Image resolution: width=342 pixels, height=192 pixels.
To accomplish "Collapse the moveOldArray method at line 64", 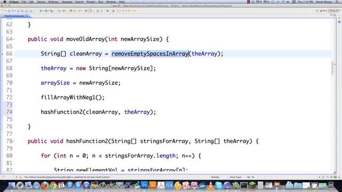I will tap(14, 39).
